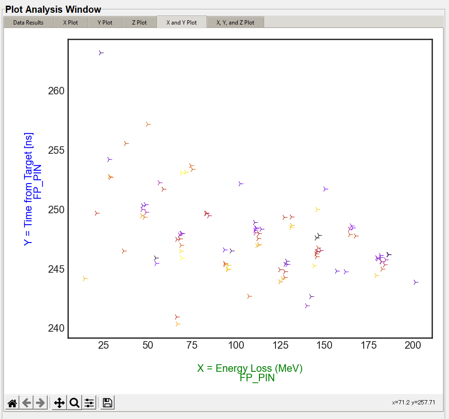This screenshot has width=449, height=419.
Task: Activate the Pan tool with cross arrows
Action: [x=59, y=402]
